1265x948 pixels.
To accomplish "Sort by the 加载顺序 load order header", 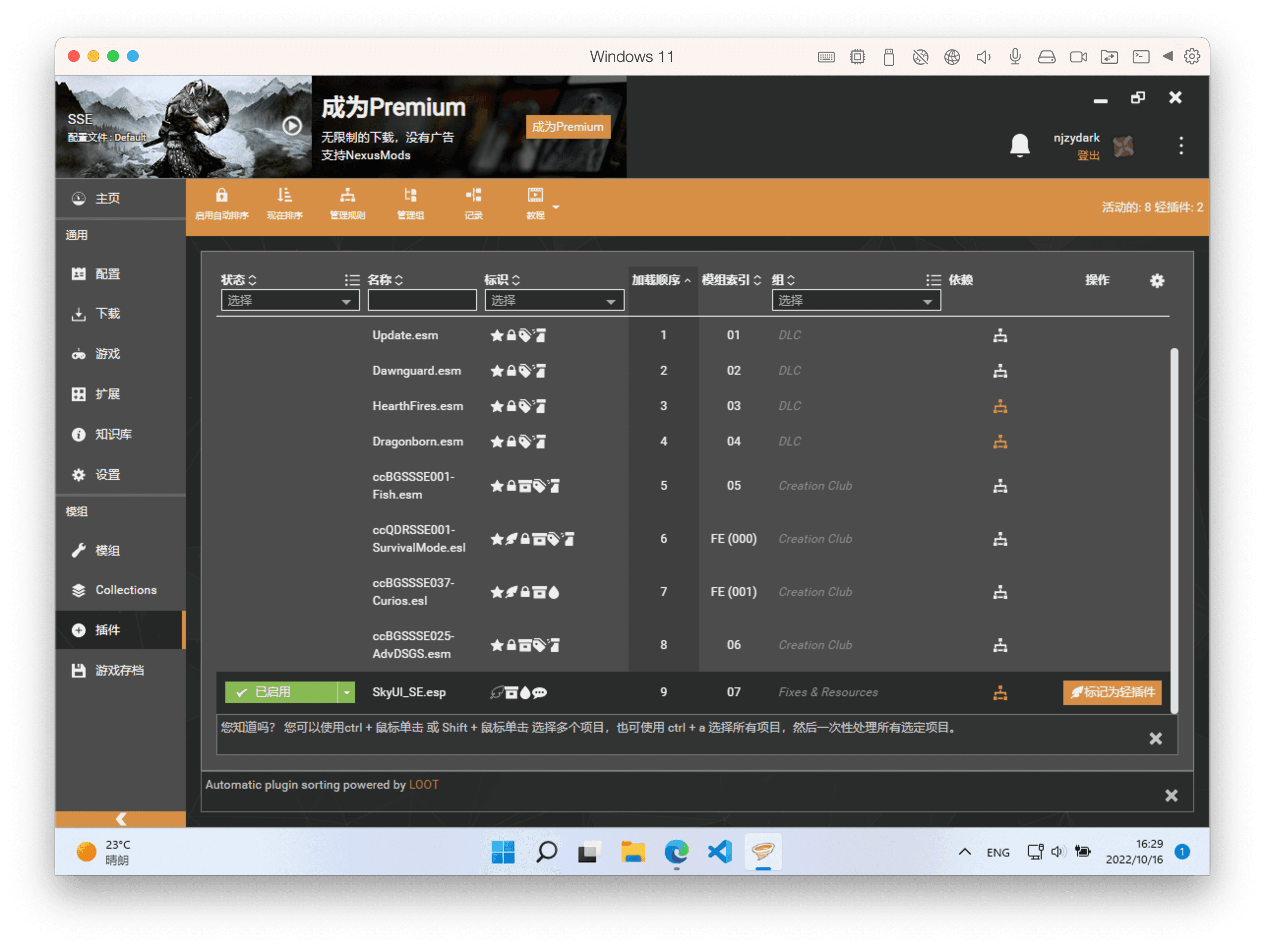I will pyautogui.click(x=662, y=280).
